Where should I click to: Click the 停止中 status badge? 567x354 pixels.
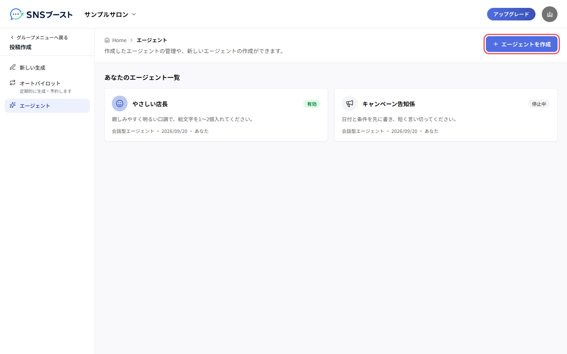coord(539,104)
